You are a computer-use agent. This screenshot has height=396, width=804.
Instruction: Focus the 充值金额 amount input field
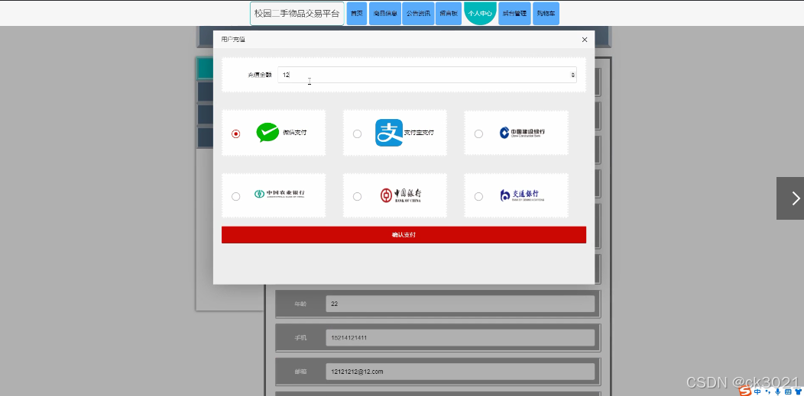click(x=426, y=75)
